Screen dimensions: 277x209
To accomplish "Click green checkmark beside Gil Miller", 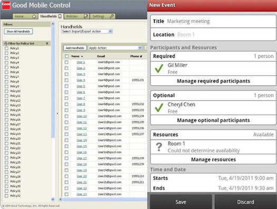I will click(x=159, y=69).
